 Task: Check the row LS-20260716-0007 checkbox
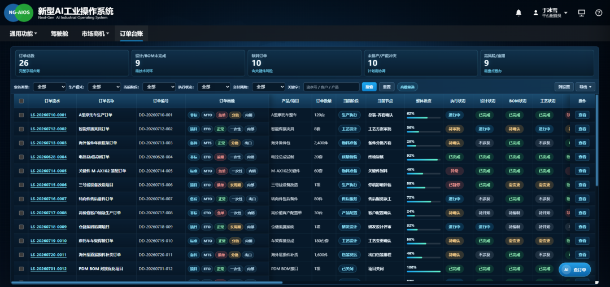point(21,199)
